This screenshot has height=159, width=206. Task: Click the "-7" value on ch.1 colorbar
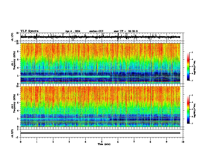(x=192, y=81)
